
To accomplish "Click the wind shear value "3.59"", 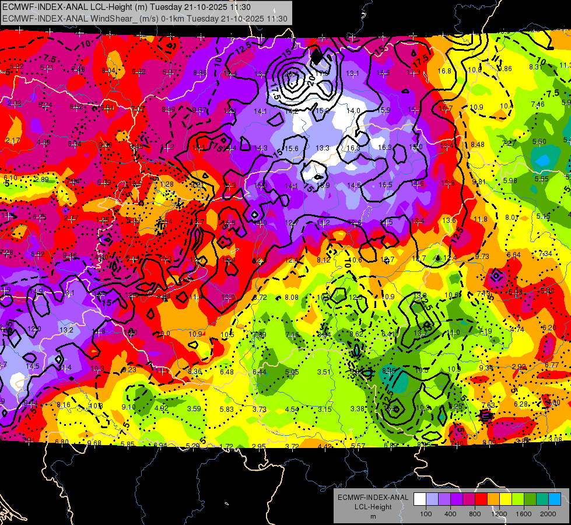I will coord(194,409).
